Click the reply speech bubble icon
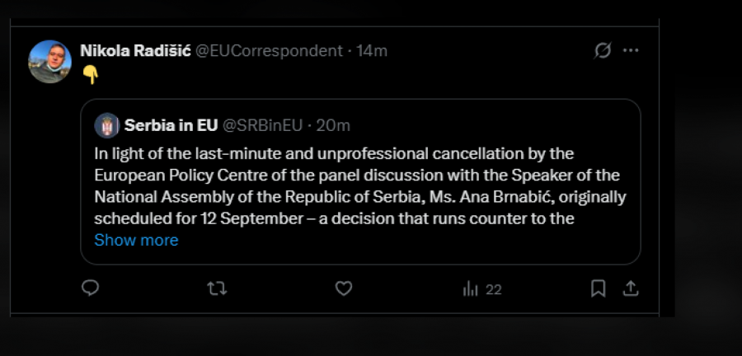 (x=91, y=288)
